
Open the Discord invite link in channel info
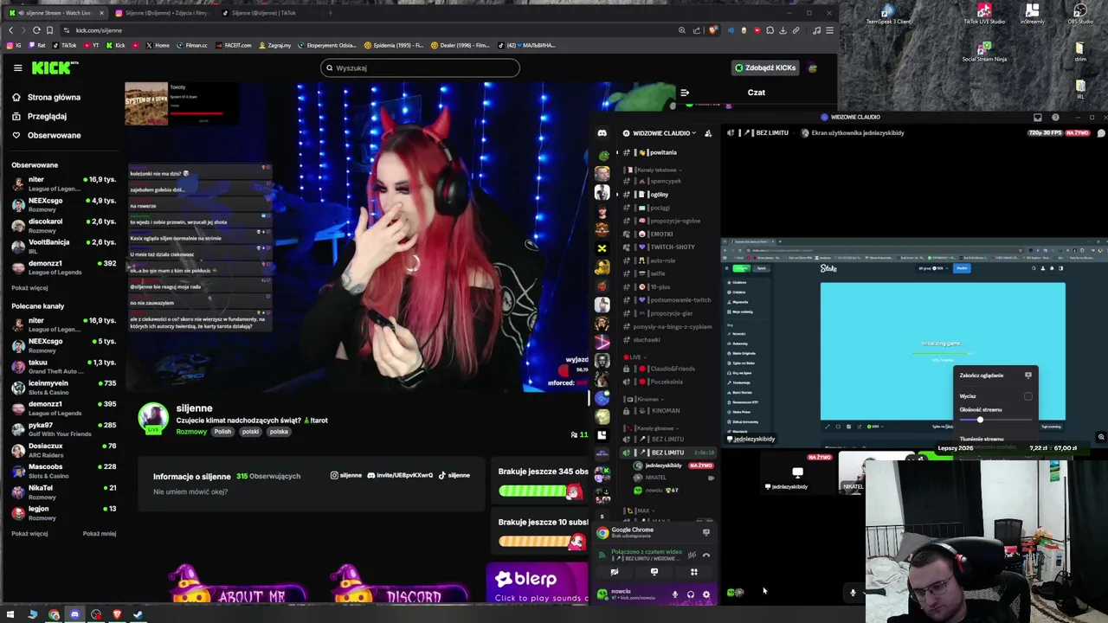click(400, 475)
